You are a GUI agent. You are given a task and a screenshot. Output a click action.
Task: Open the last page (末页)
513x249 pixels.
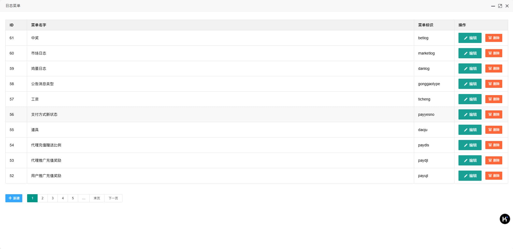click(97, 198)
